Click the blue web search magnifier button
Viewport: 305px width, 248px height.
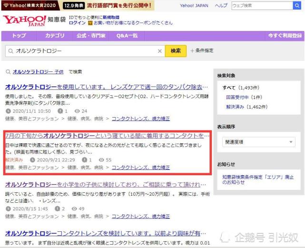pos(297,6)
